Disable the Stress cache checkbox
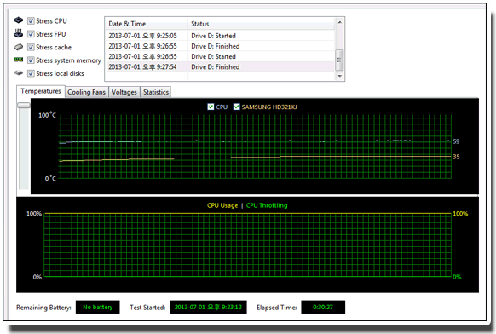 coord(31,47)
